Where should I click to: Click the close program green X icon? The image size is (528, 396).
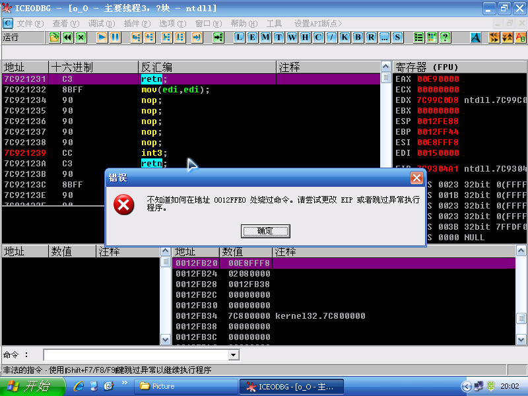tap(81, 38)
